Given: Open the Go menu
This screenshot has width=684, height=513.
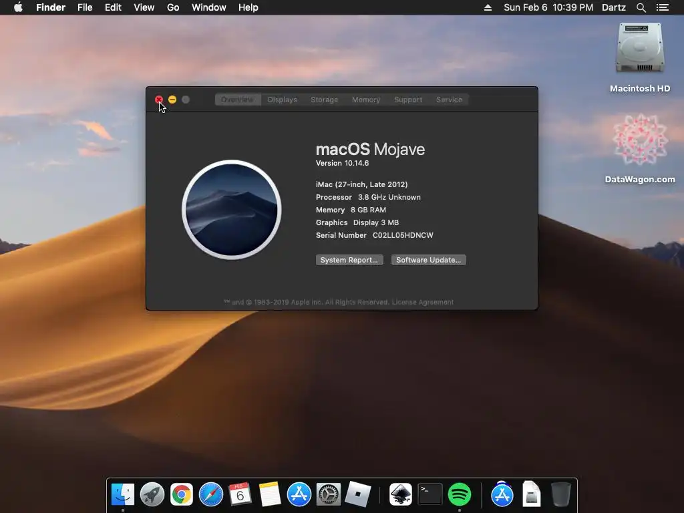Looking at the screenshot, I should (x=173, y=7).
